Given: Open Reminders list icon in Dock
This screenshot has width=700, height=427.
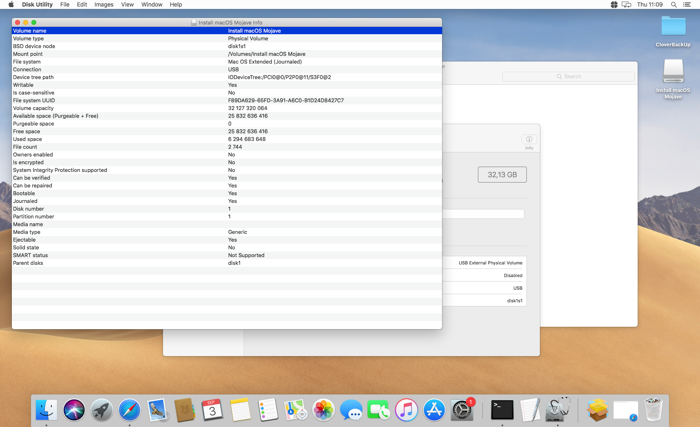Looking at the screenshot, I should [x=268, y=410].
